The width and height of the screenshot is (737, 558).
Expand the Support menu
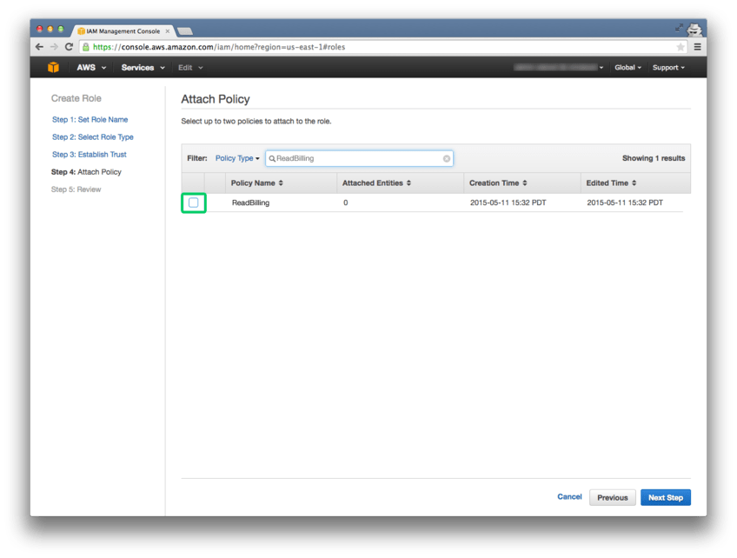tap(668, 67)
